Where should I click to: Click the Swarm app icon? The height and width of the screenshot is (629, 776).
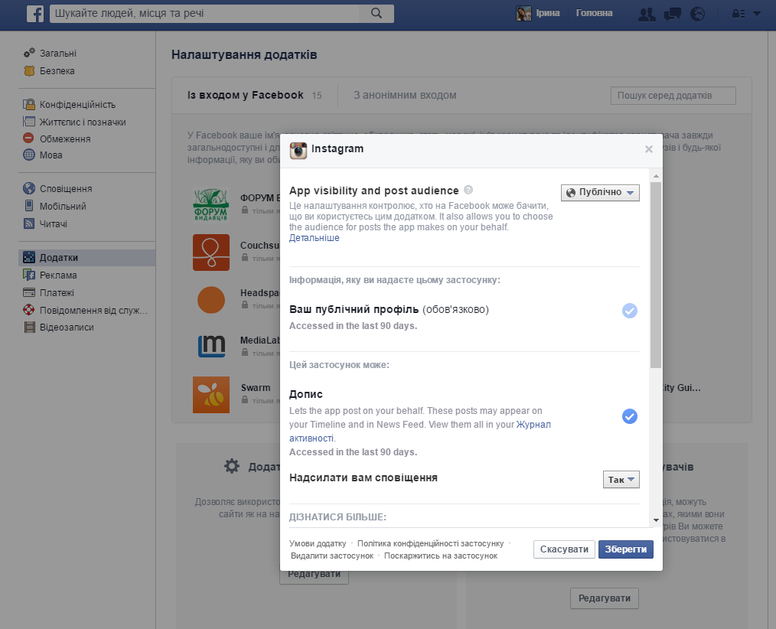(x=210, y=395)
